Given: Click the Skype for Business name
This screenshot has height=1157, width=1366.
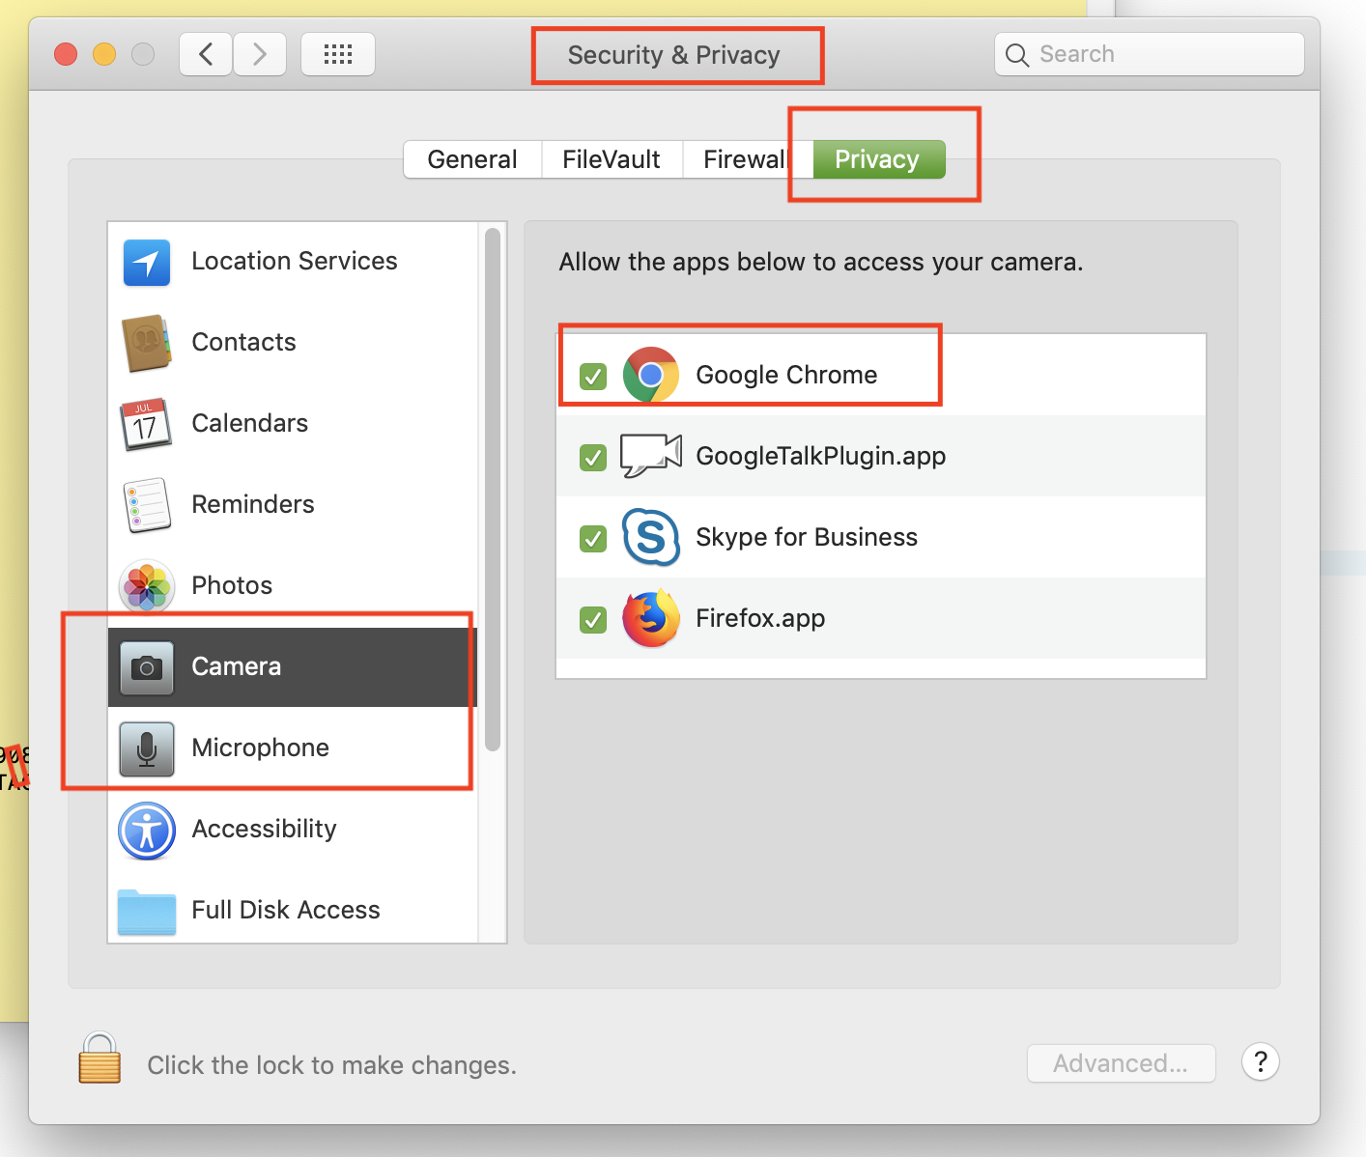Looking at the screenshot, I should 807,537.
